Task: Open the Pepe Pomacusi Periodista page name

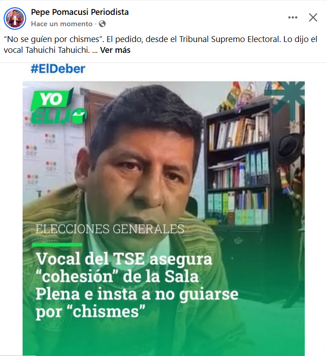Action: (x=79, y=12)
